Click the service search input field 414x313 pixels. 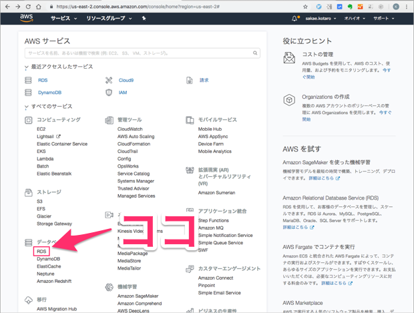point(142,53)
